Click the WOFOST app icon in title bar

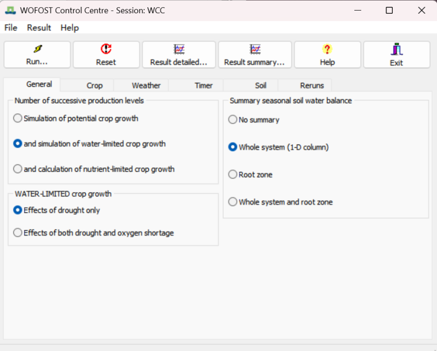pos(11,11)
